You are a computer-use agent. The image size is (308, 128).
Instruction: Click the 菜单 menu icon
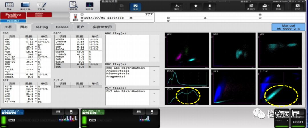9,5
